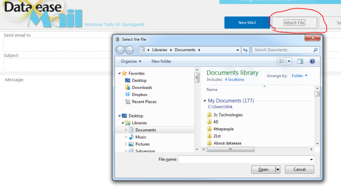Collapse the My Documents (177) group

[205, 101]
